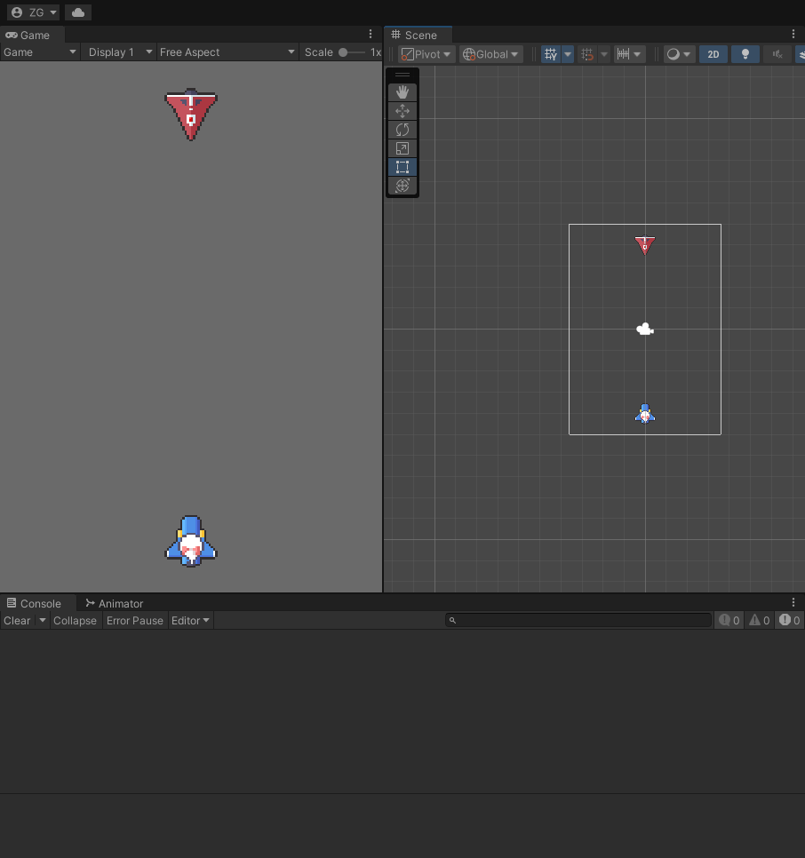Toggle grid snapping in Scene toolbar

pyautogui.click(x=587, y=54)
